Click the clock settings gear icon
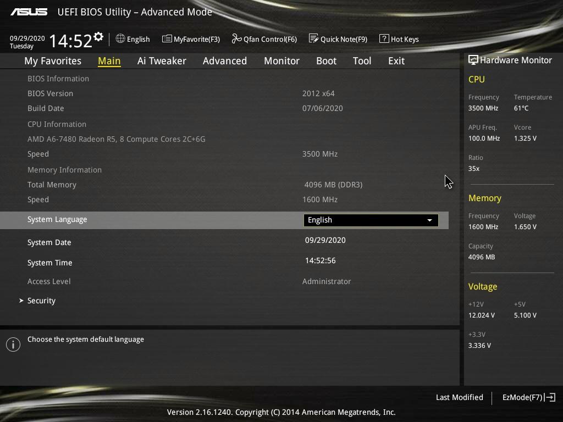Image resolution: width=563 pixels, height=422 pixels. tap(98, 37)
